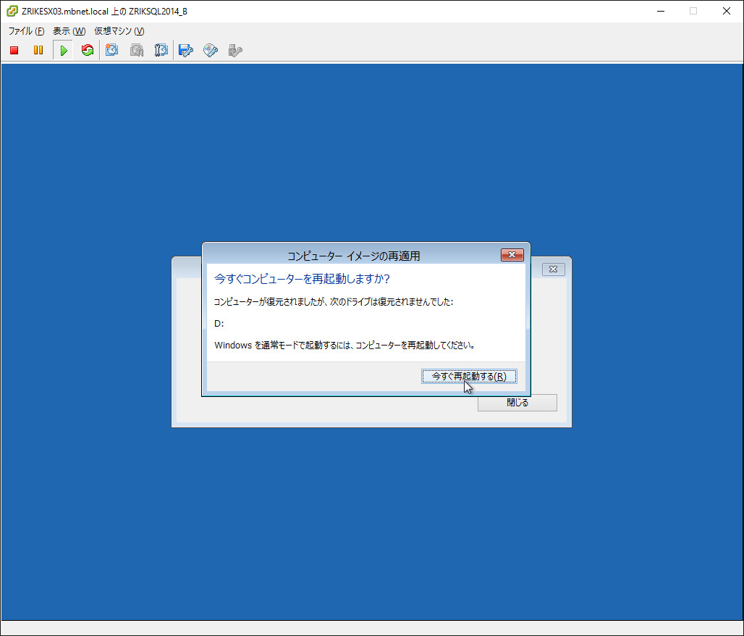The height and width of the screenshot is (636, 744).
Task: Minimize the VM console window
Action: [x=659, y=11]
